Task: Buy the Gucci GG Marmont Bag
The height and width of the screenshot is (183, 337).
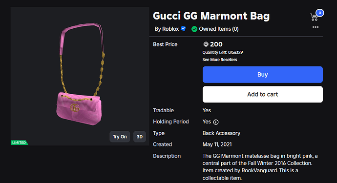Action: pos(262,75)
